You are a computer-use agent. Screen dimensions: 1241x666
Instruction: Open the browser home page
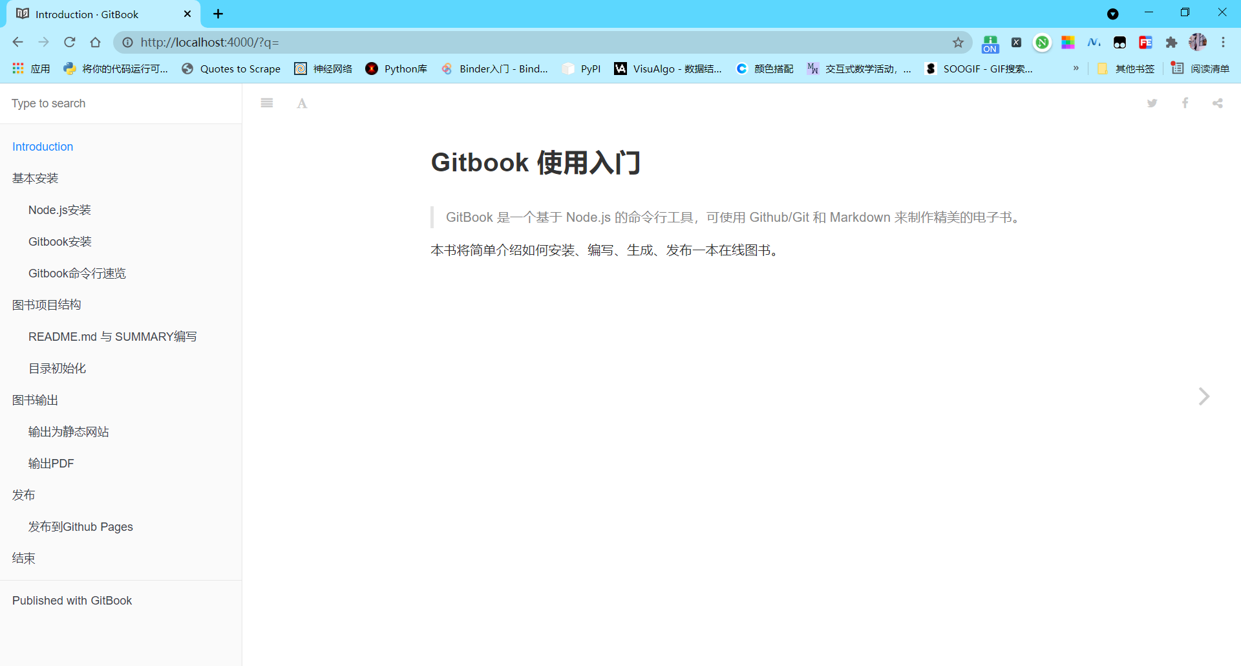95,42
